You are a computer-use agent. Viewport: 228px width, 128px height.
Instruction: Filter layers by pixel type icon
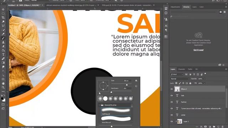click(186, 74)
